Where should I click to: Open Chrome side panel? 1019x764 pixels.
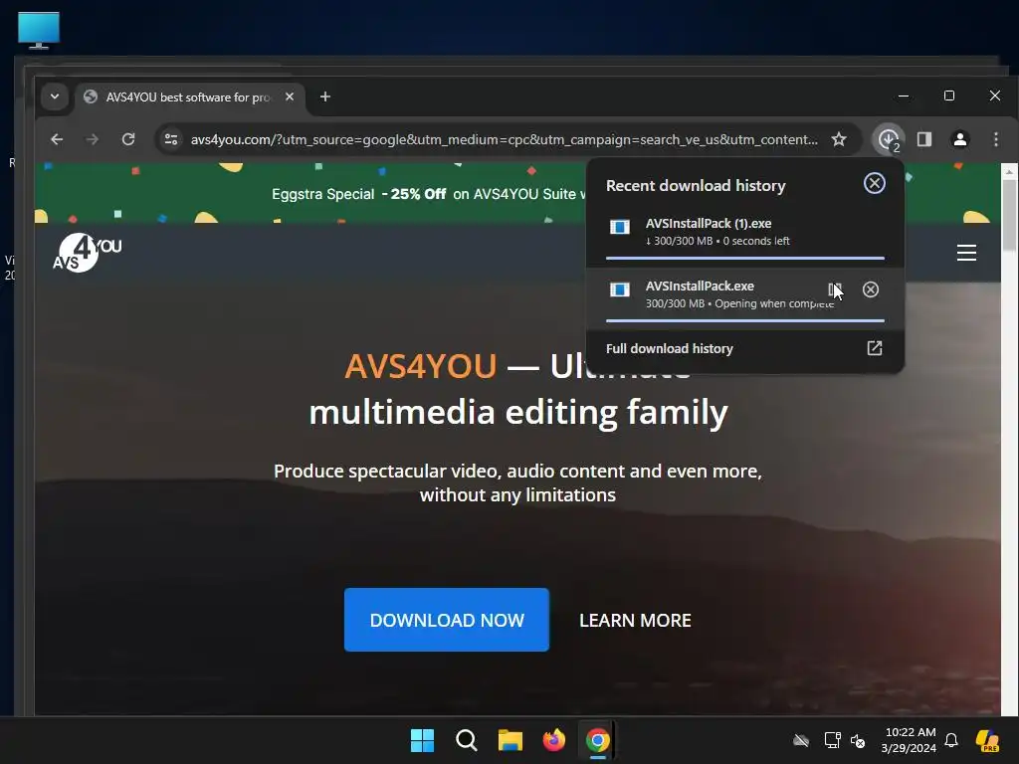924,139
